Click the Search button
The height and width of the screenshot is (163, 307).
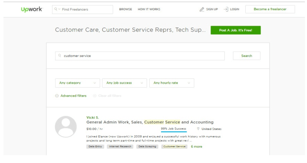[x=247, y=56]
